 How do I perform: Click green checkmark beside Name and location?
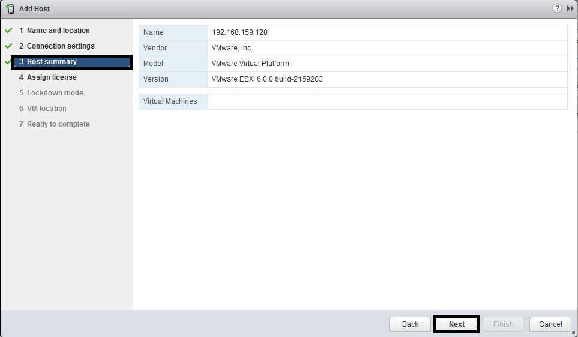tap(8, 31)
